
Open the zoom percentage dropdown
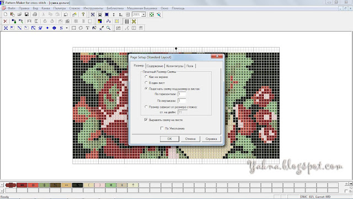[143, 14]
